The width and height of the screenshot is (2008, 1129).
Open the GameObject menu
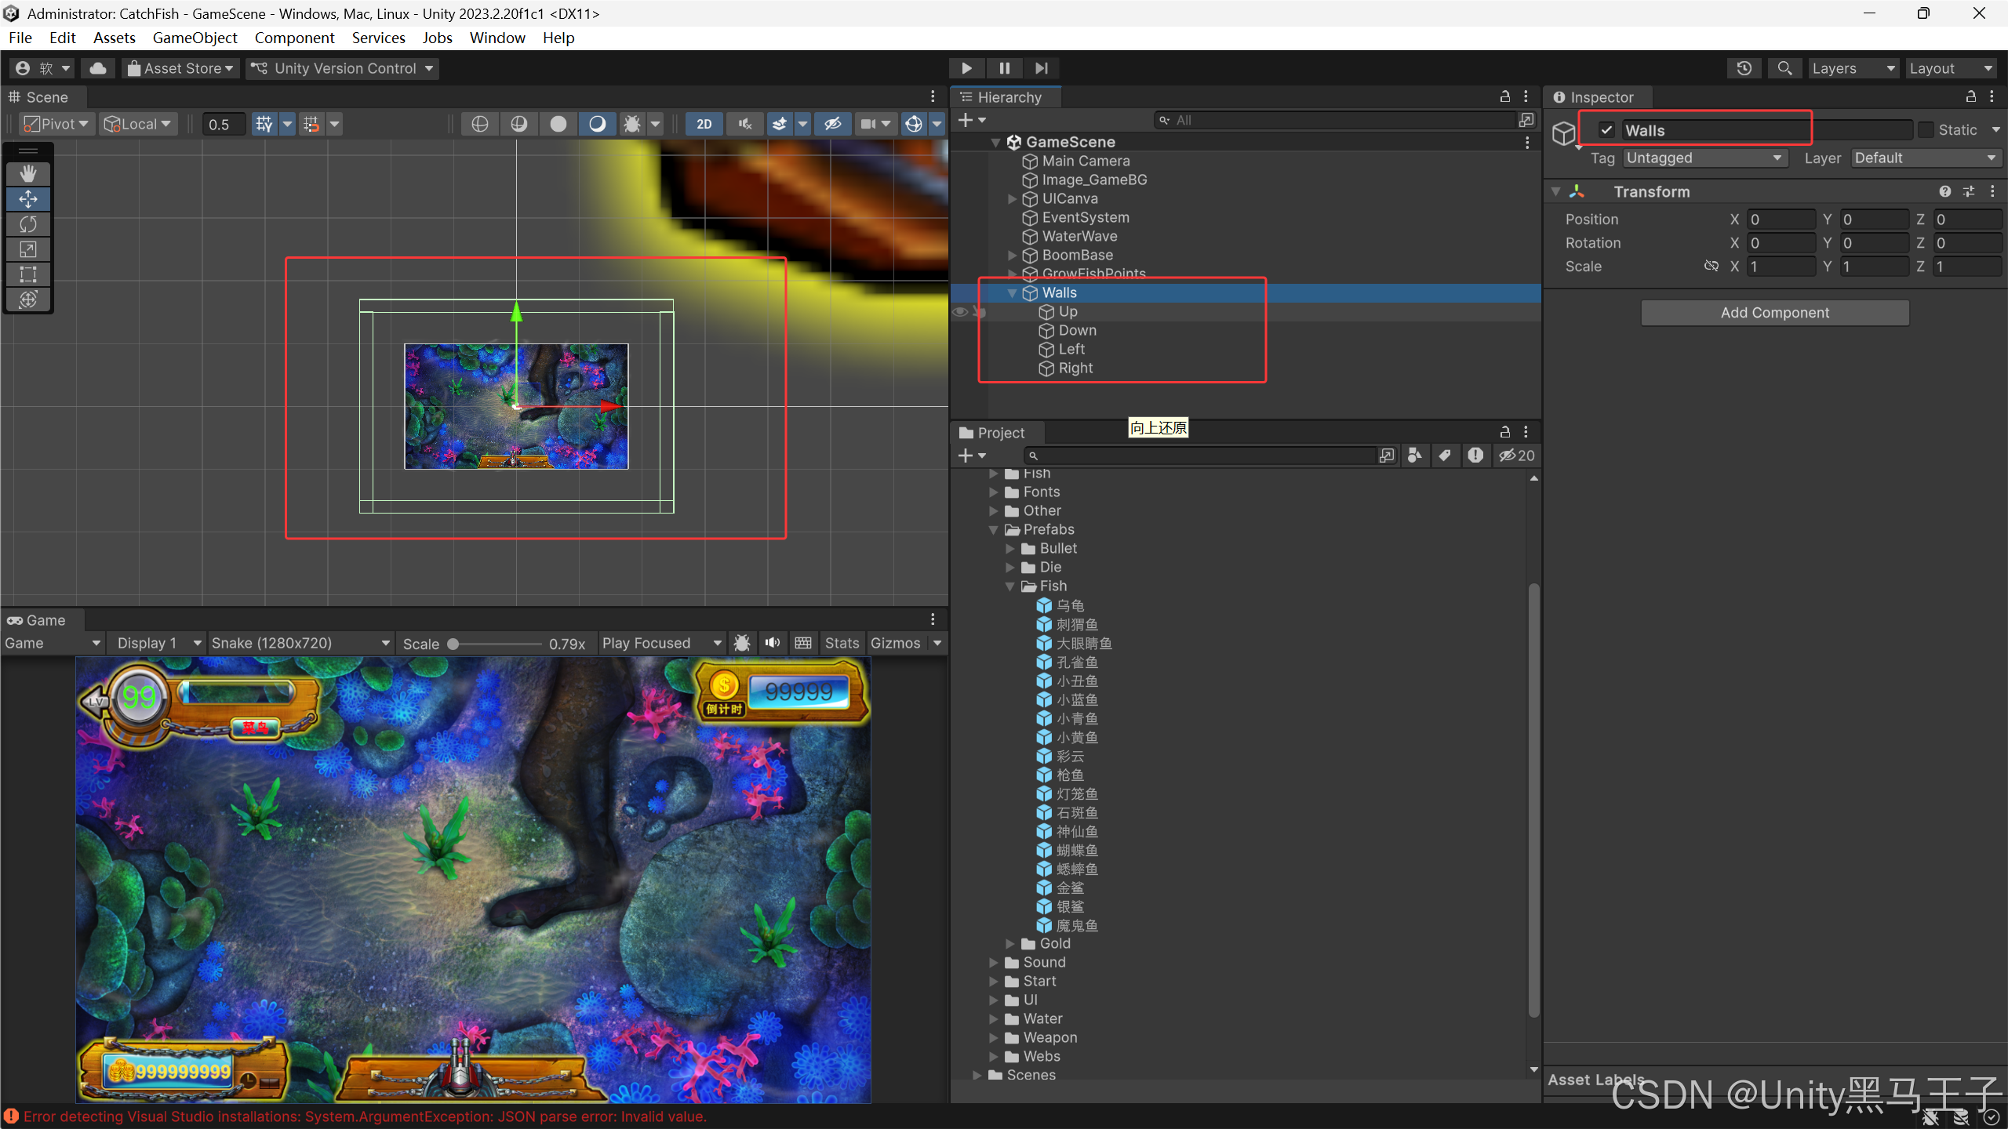[195, 38]
